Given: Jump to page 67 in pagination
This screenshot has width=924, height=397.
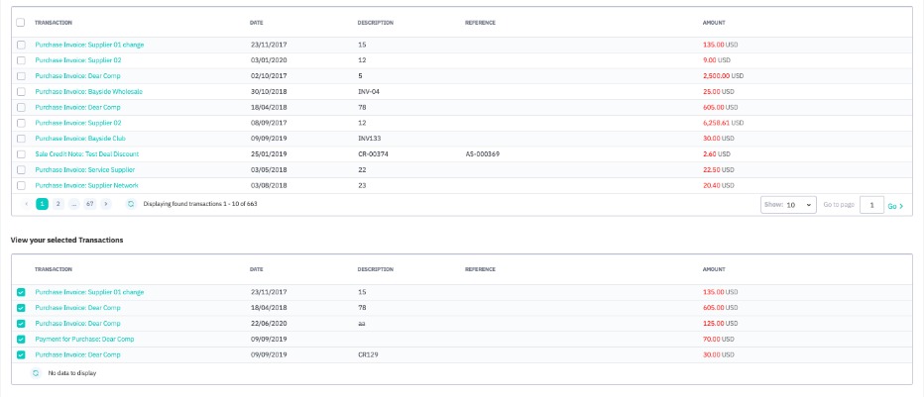Looking at the screenshot, I should (x=89, y=204).
